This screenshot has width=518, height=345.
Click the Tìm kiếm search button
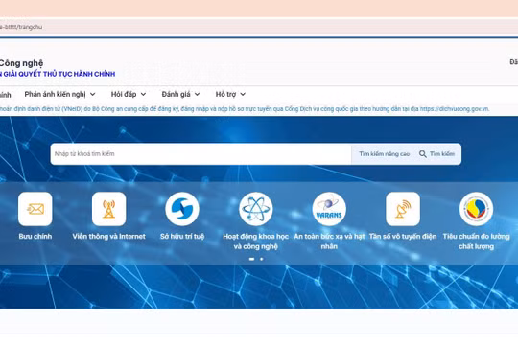coord(437,154)
